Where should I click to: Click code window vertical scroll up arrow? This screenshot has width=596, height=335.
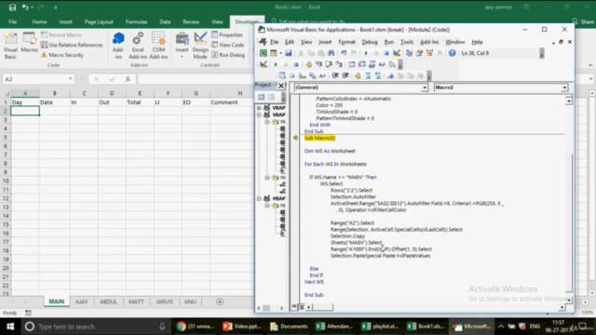[569, 101]
